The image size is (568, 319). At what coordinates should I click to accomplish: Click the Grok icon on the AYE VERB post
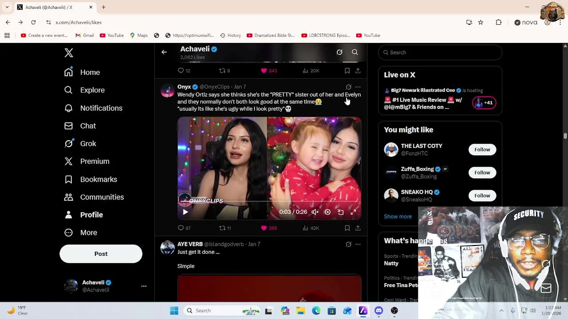[348, 244]
